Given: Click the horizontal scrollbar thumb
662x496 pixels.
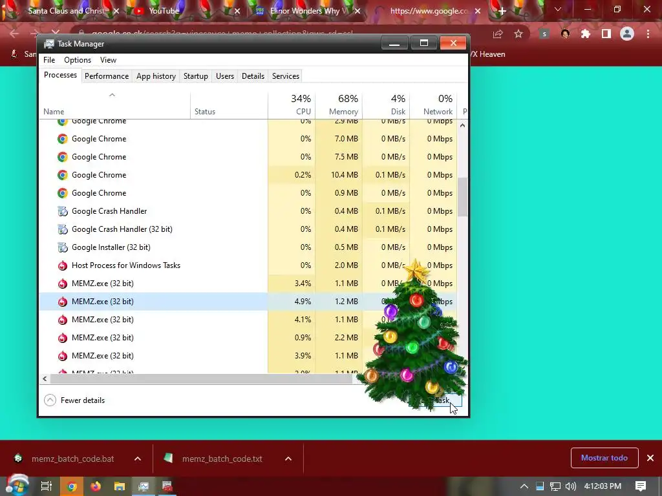Looking at the screenshot, I should pyautogui.click(x=201, y=378).
